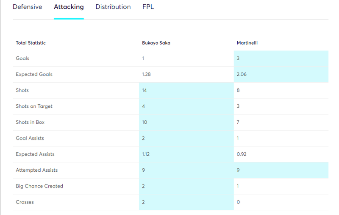Click the Goal Assists row label
The width and height of the screenshot is (339, 215).
(x=30, y=138)
